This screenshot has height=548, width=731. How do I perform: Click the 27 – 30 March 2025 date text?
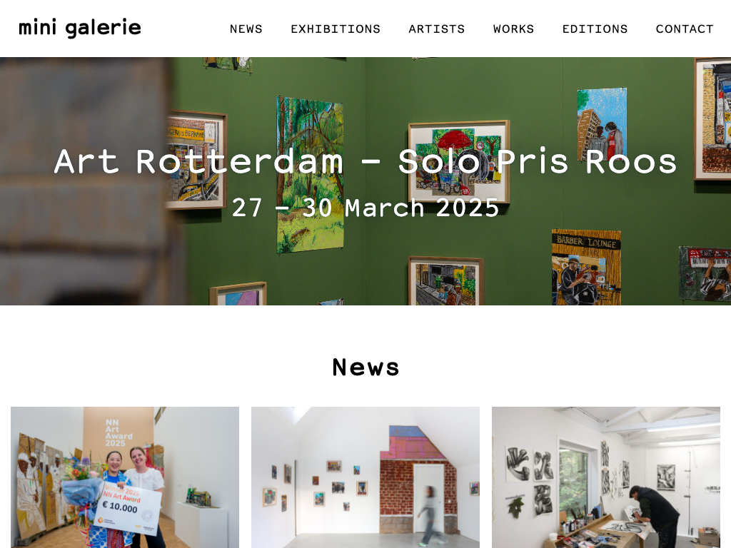365,208
